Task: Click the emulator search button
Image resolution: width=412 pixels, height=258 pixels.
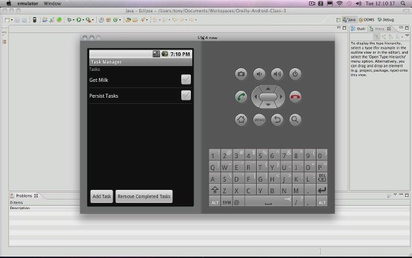Action: coord(295,120)
